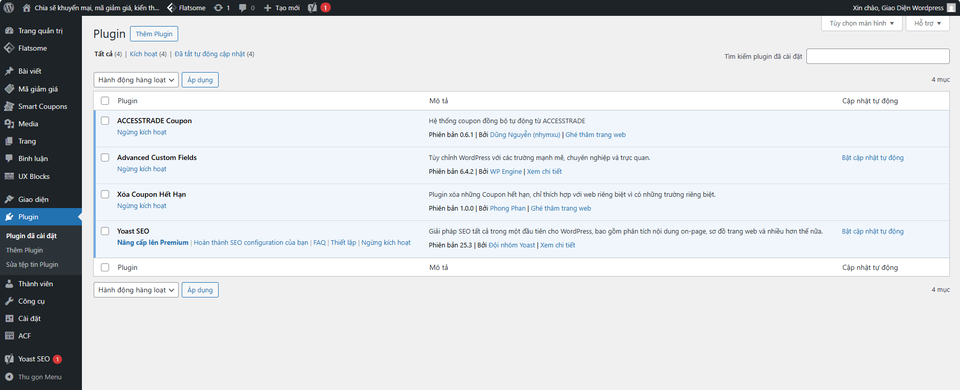960x390 pixels.
Task: Click the Trang pages icon
Action: (9, 141)
